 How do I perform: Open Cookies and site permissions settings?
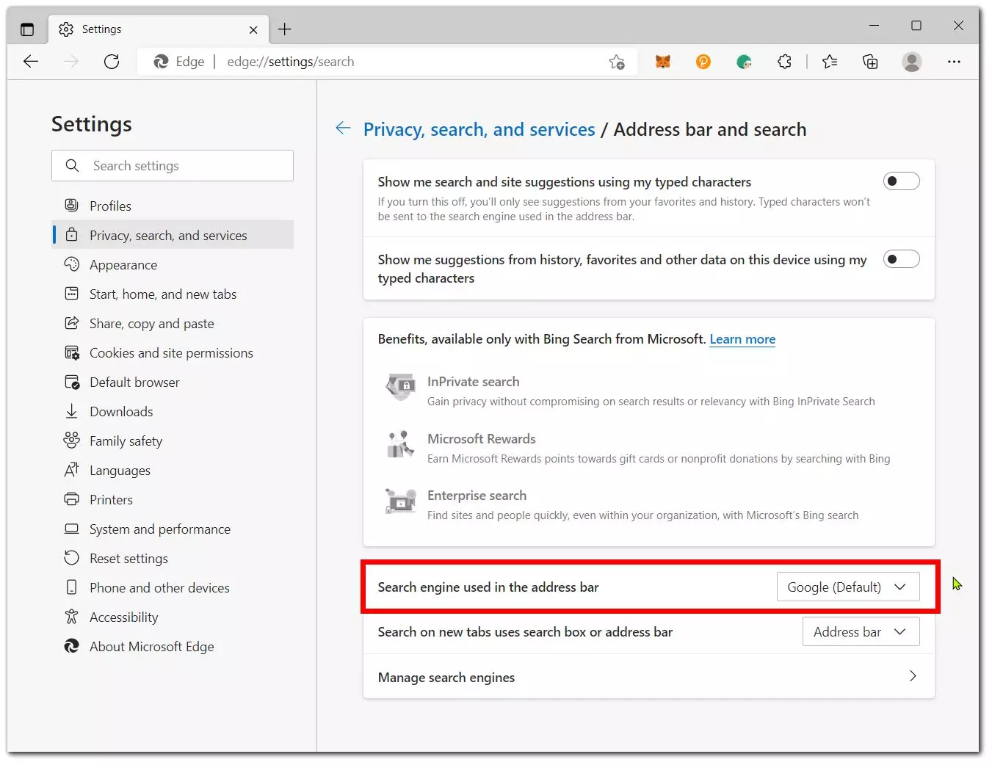[173, 352]
